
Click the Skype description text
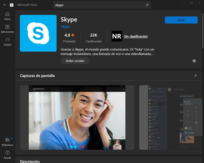pyautogui.click(x=107, y=51)
